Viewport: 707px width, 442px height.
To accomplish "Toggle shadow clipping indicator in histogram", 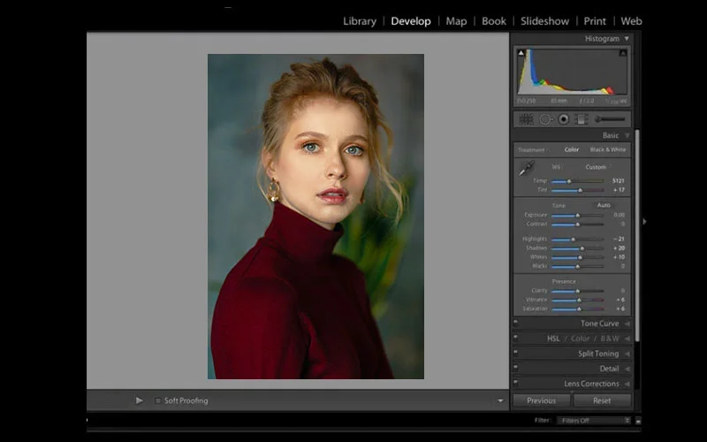I will point(521,53).
